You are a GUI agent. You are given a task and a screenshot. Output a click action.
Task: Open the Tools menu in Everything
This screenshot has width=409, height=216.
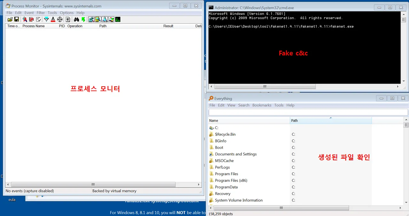pyautogui.click(x=279, y=105)
